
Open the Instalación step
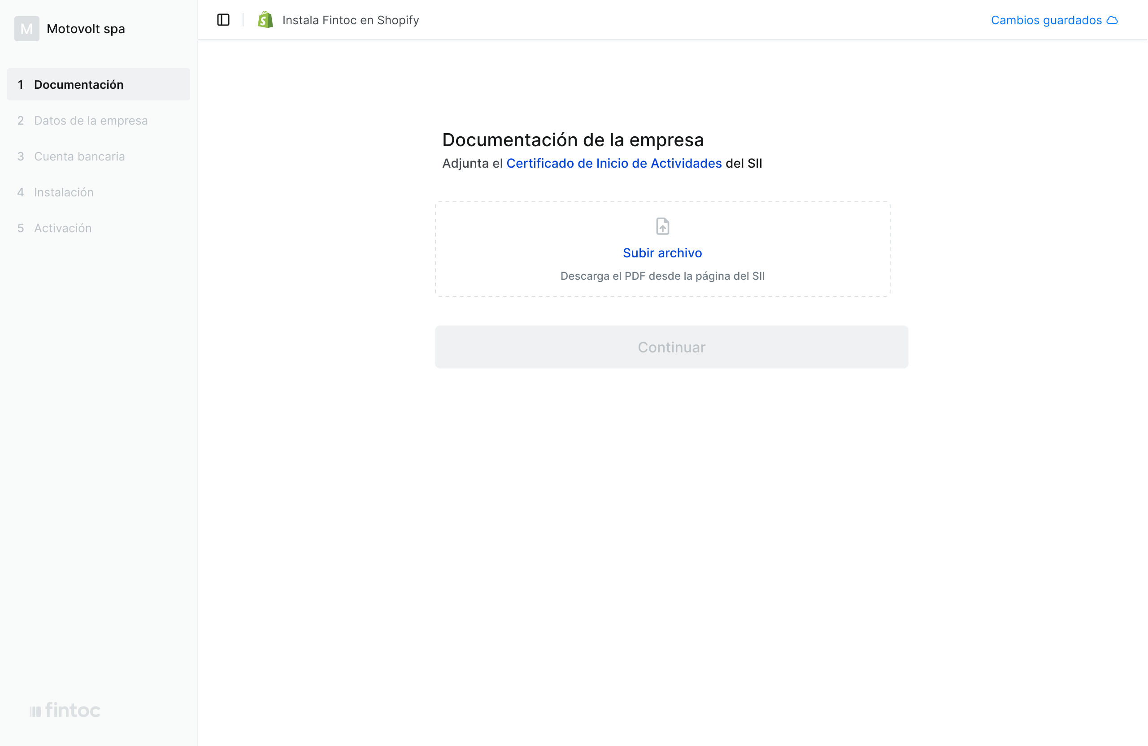(64, 192)
